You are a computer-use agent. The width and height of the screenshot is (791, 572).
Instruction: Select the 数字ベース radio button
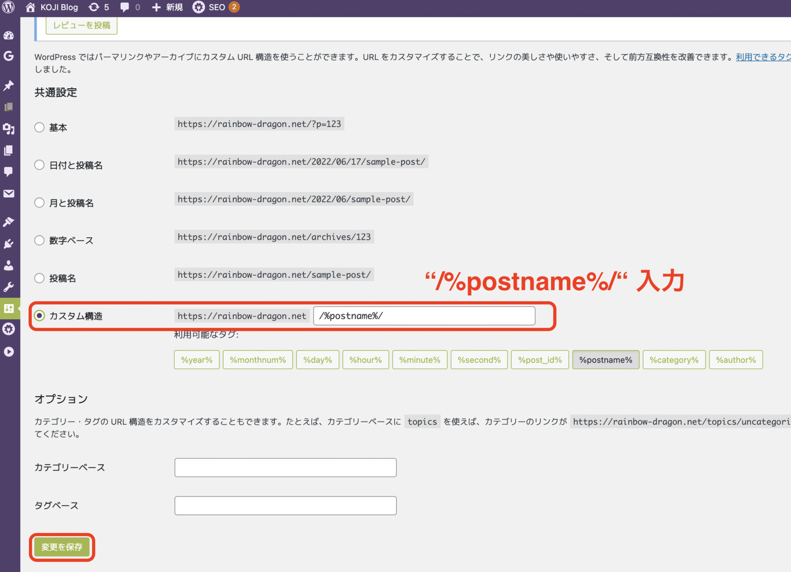39,240
